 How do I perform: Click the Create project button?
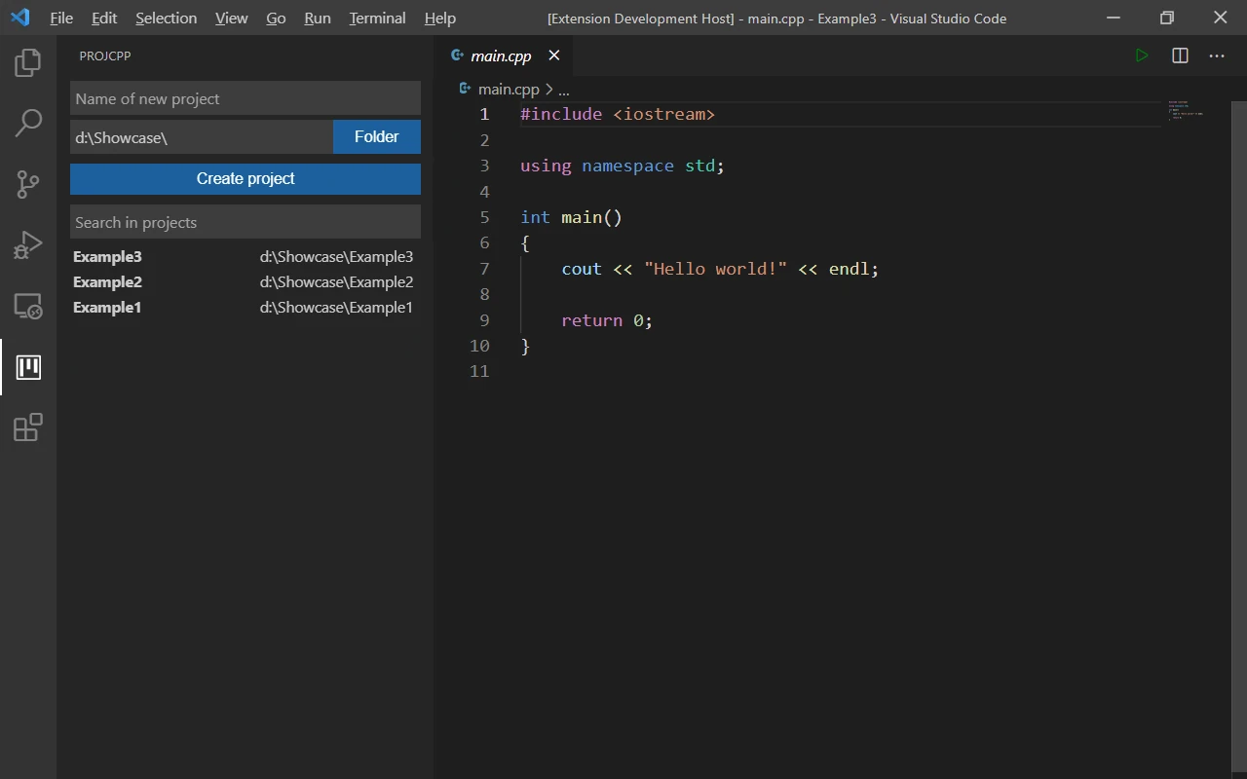pyautogui.click(x=246, y=179)
